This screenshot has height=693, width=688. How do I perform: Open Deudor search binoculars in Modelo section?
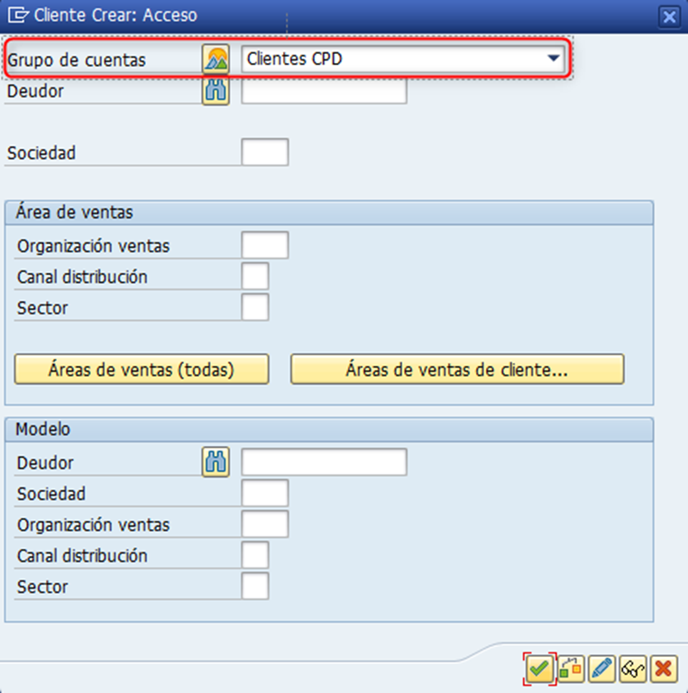[x=216, y=462]
